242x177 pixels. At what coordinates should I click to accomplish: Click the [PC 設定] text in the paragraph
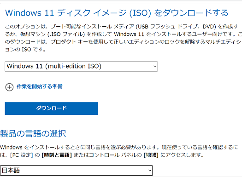[22, 155]
